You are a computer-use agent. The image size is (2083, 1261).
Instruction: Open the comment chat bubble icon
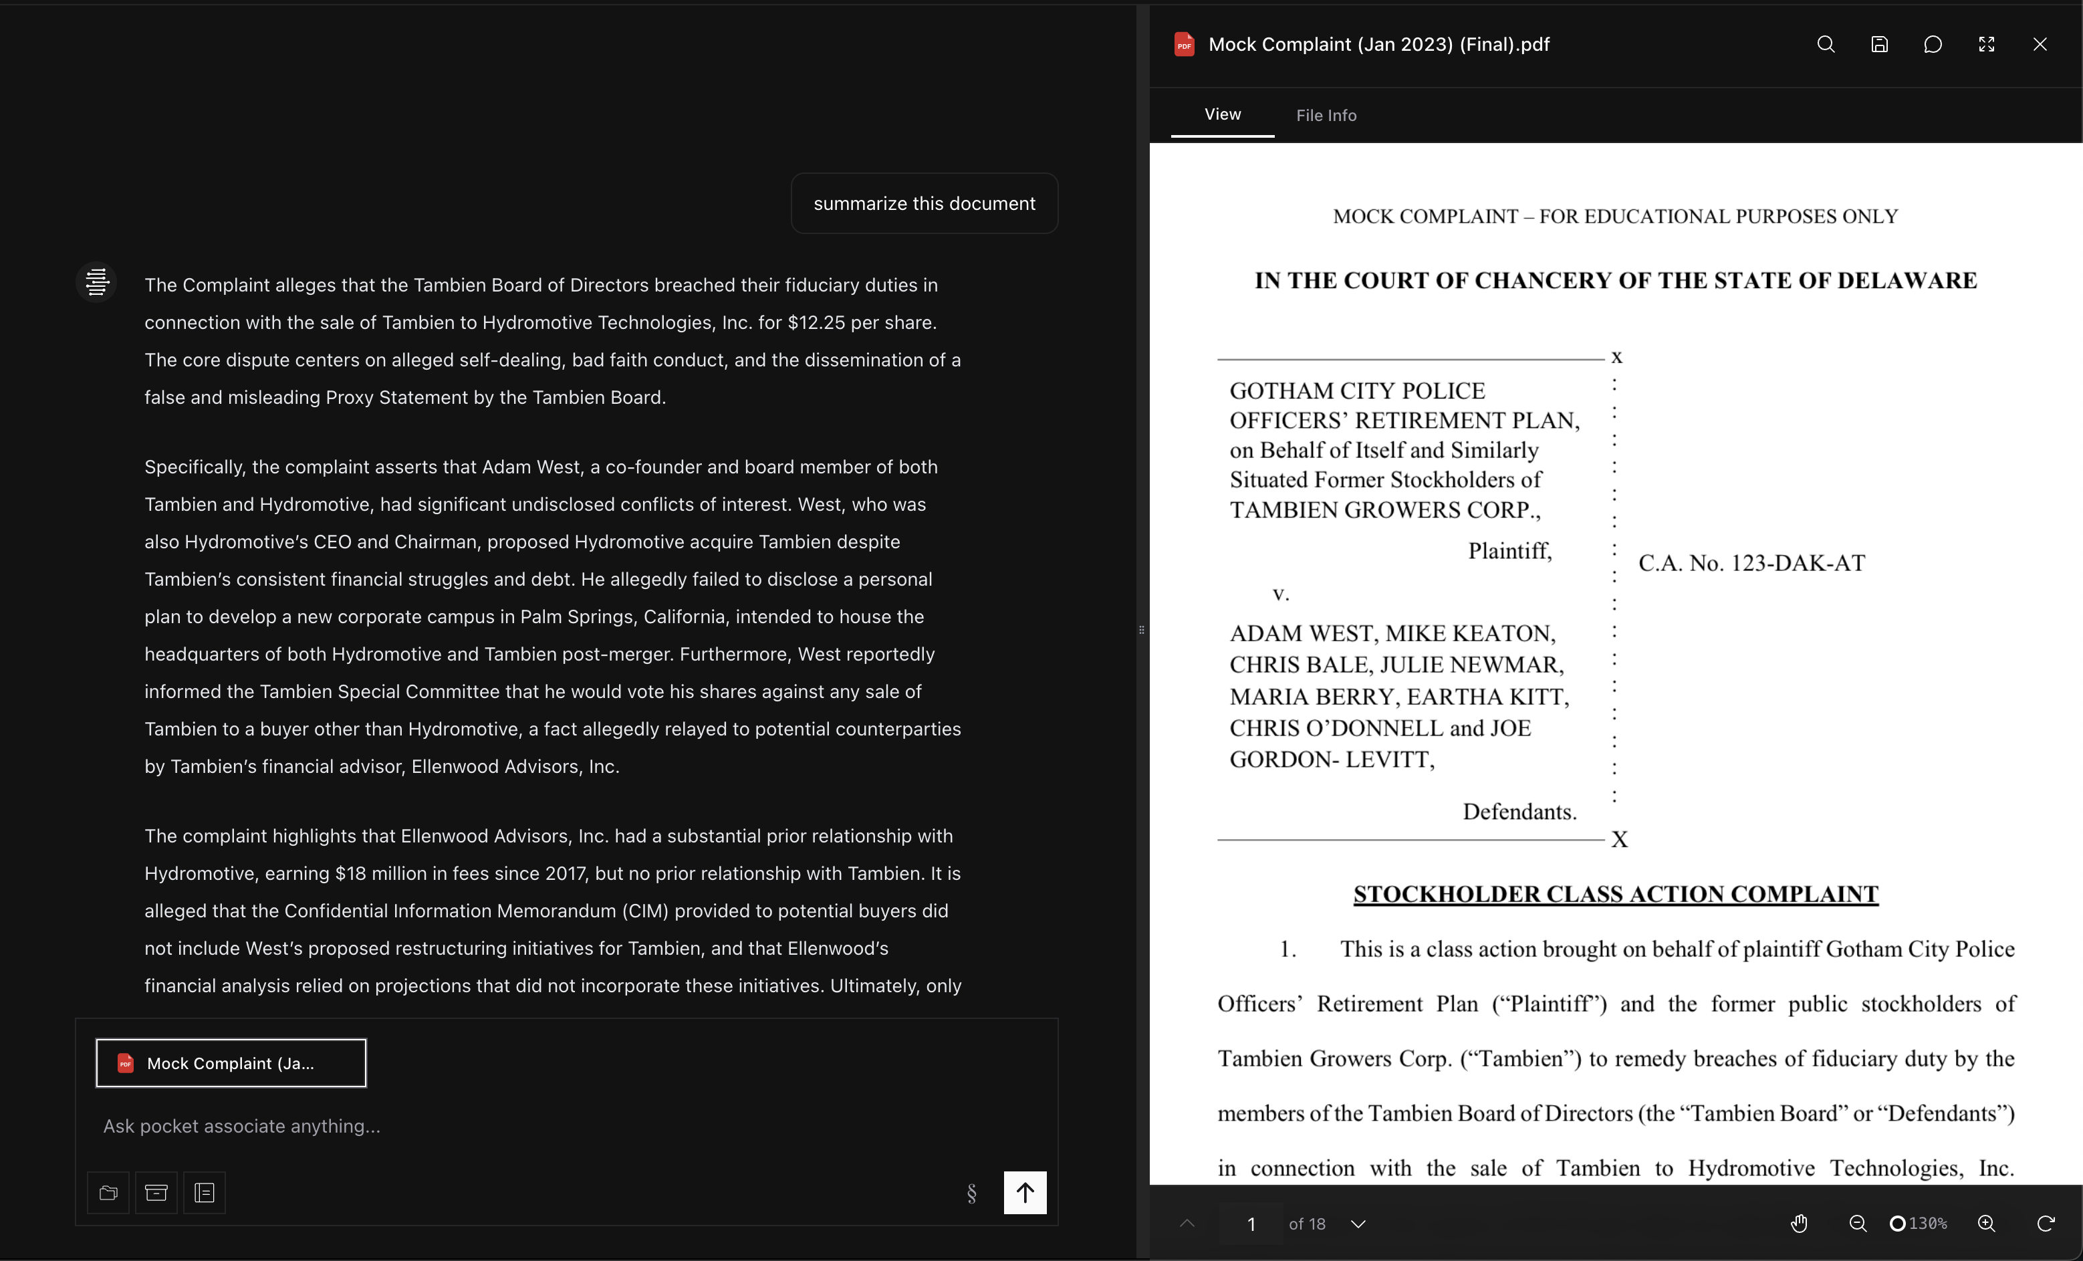(1933, 44)
